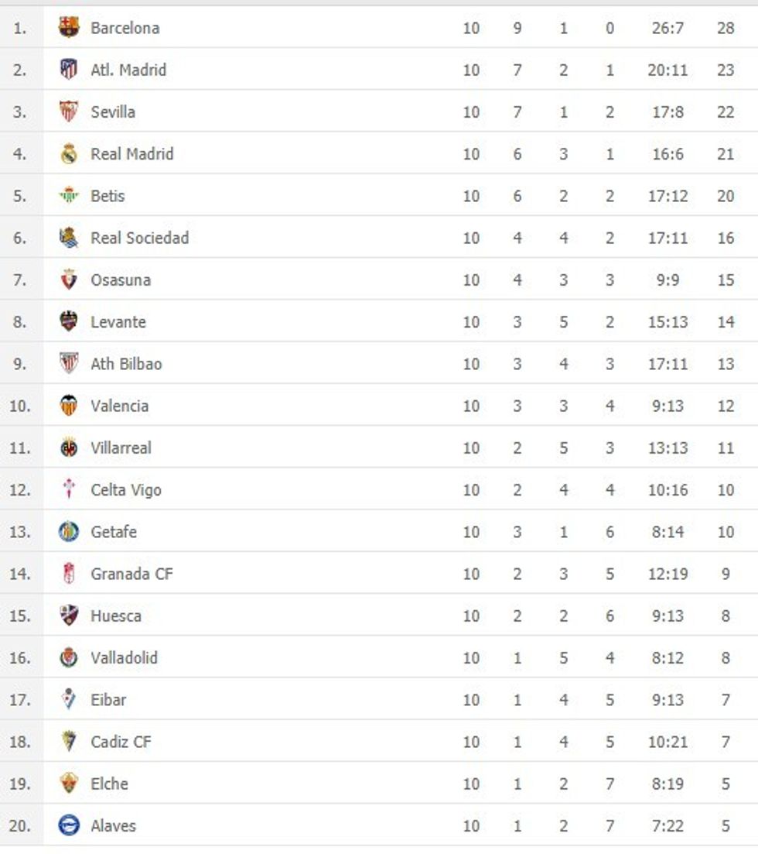
Task: Click Eibar's 9:13 goal difference cell
Action: (668, 700)
